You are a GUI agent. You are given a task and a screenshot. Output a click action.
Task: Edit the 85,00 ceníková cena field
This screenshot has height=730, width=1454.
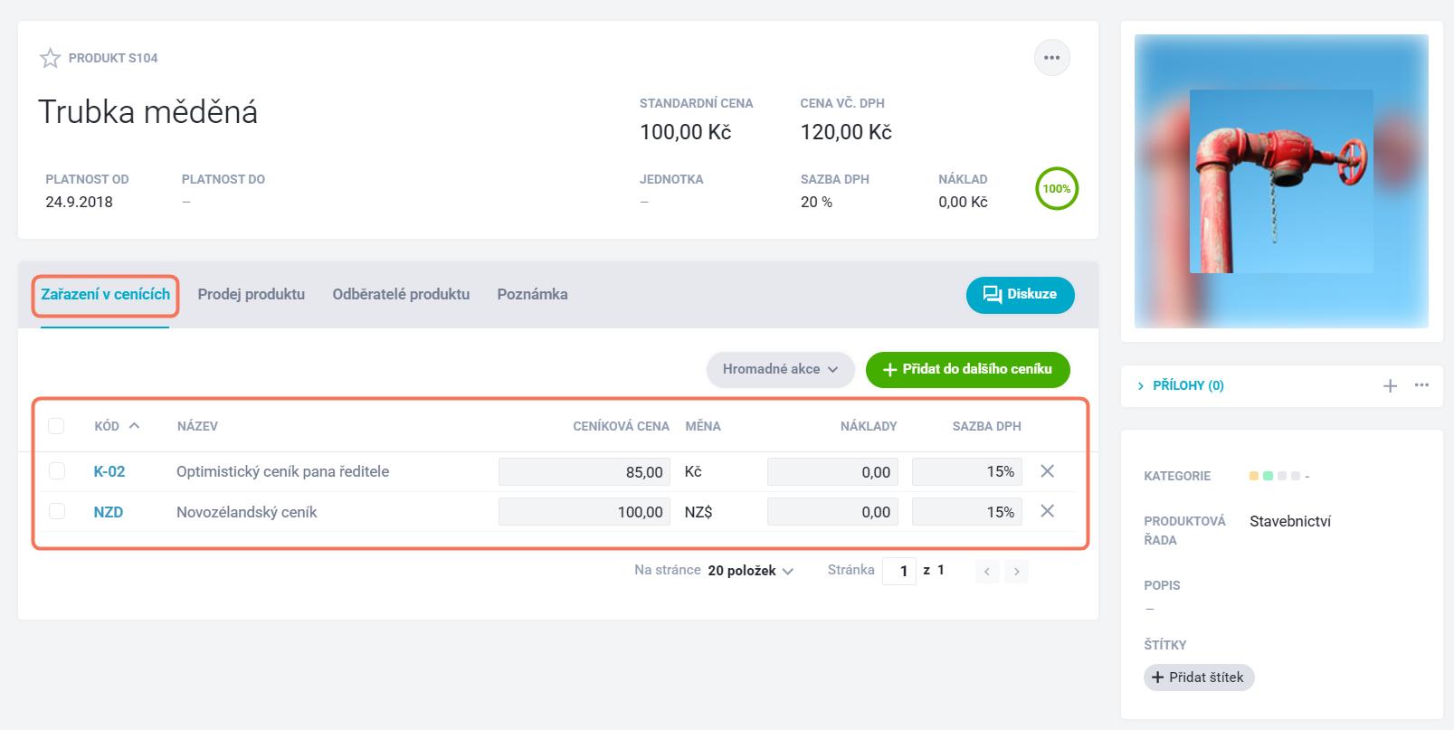click(584, 472)
